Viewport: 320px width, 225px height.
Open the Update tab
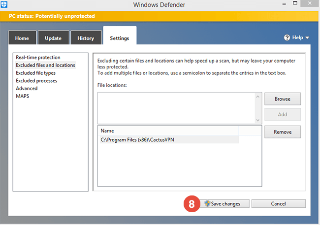click(53, 37)
